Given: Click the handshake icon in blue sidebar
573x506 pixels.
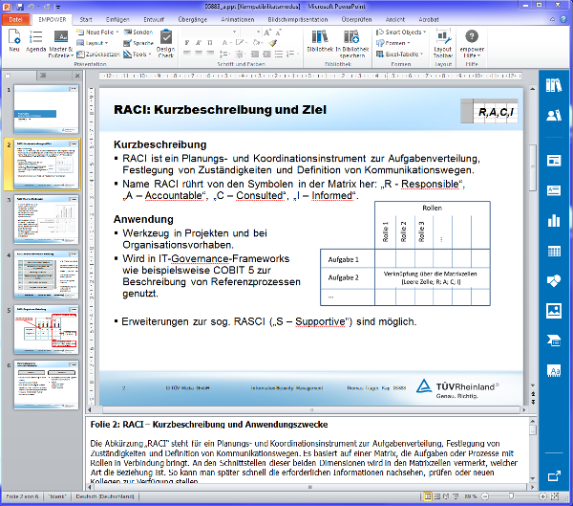Looking at the screenshot, I should [x=554, y=281].
